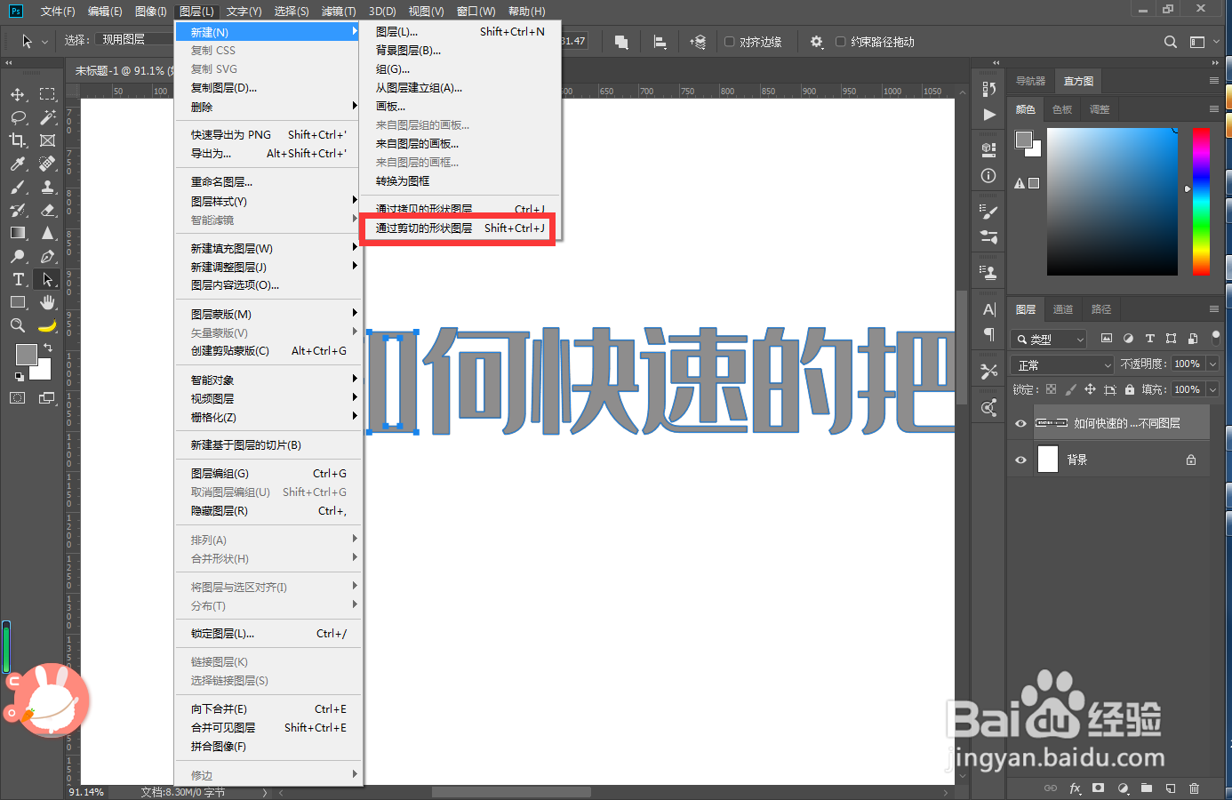Select the Move tool

click(18, 93)
